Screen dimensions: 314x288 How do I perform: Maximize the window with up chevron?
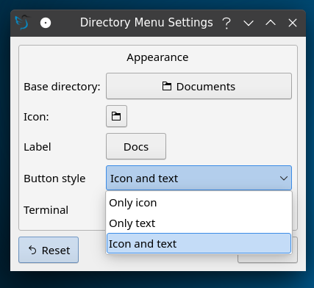pos(271,23)
